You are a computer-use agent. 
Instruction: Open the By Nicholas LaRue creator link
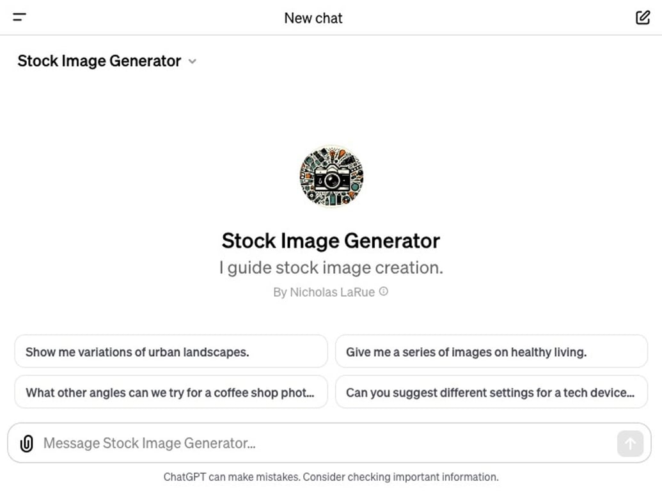[323, 292]
